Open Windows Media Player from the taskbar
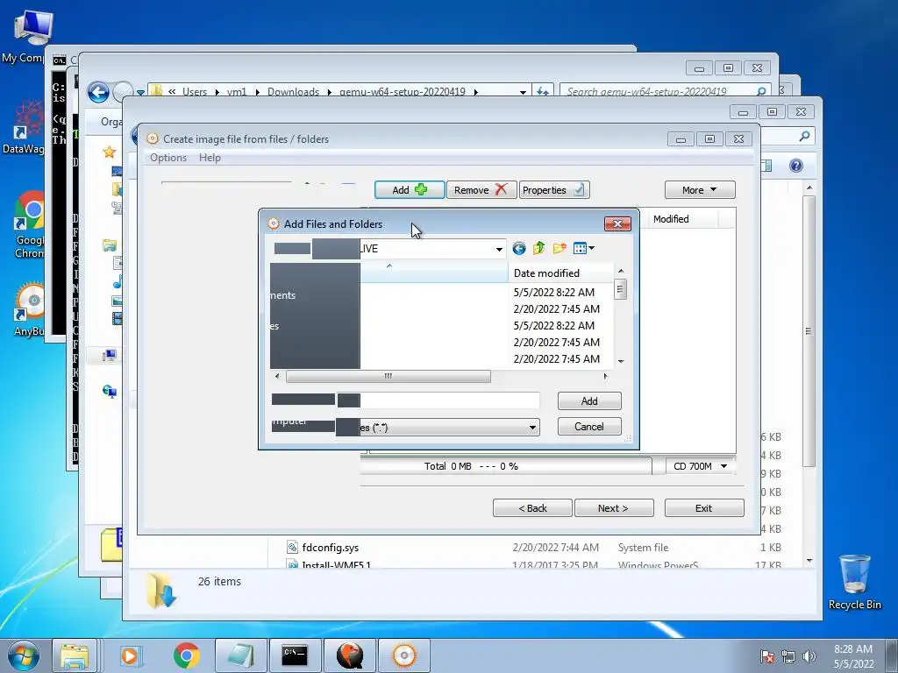 (x=132, y=655)
